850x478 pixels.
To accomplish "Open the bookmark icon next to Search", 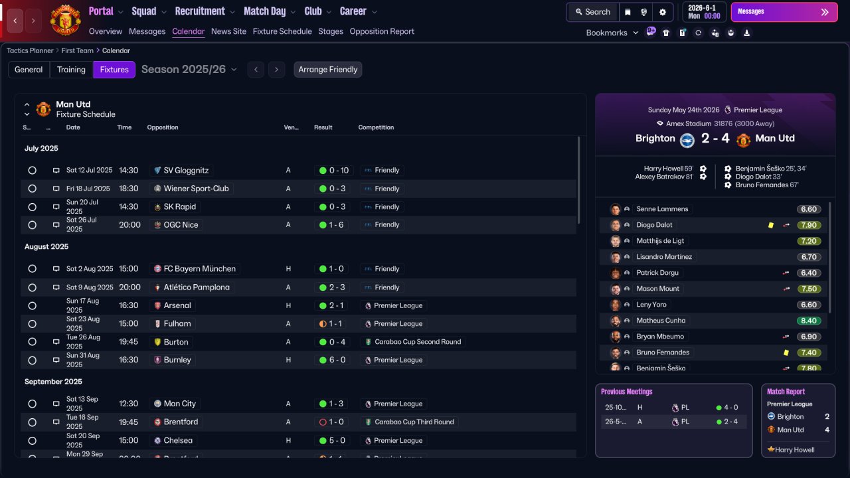I will [628, 12].
